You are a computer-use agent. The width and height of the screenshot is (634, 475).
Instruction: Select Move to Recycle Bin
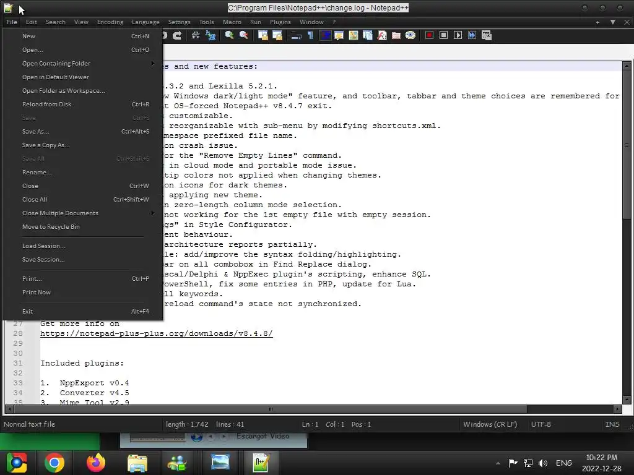pos(83,226)
